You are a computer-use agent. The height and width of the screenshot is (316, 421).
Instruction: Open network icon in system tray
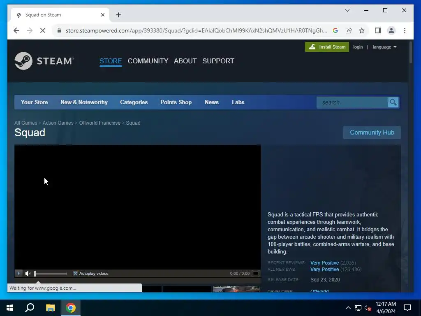pos(358,308)
